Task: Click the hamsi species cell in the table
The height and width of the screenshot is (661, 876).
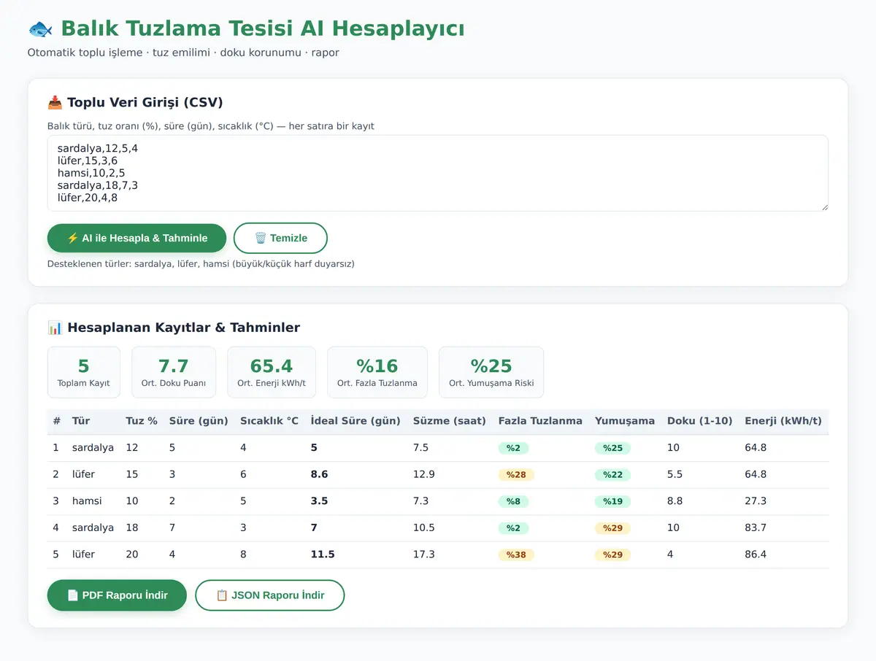Action: [x=87, y=501]
